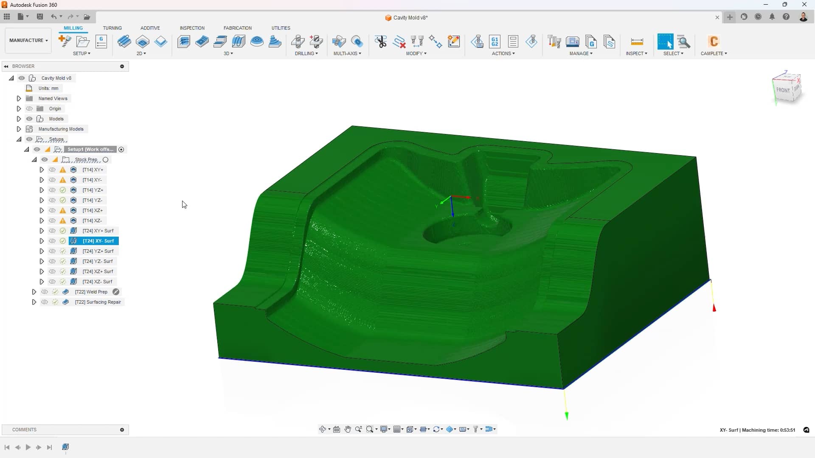Screen dimensions: 815x458
Task: Click the Generate toolpath G1G2 icon
Action: pos(495,42)
